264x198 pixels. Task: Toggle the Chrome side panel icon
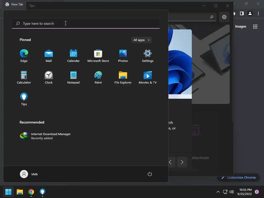(x=242, y=13)
